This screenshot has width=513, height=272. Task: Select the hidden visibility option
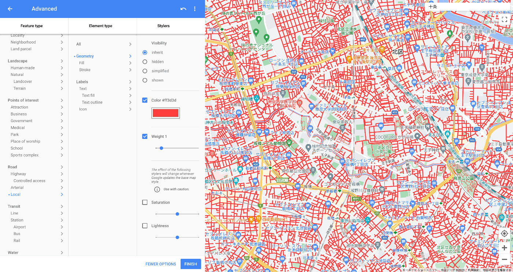point(145,62)
